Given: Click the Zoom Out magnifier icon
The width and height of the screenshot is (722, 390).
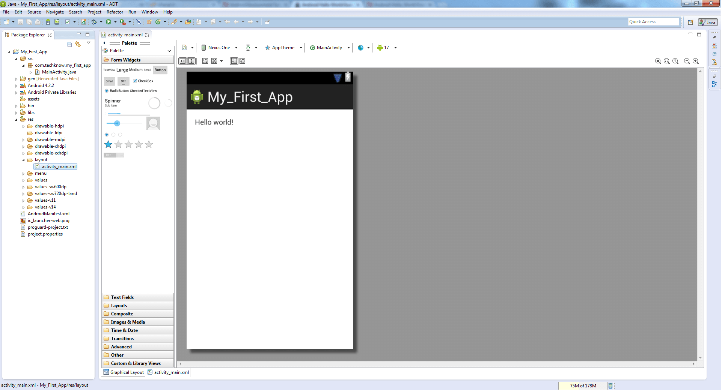Looking at the screenshot, I should pyautogui.click(x=687, y=61).
